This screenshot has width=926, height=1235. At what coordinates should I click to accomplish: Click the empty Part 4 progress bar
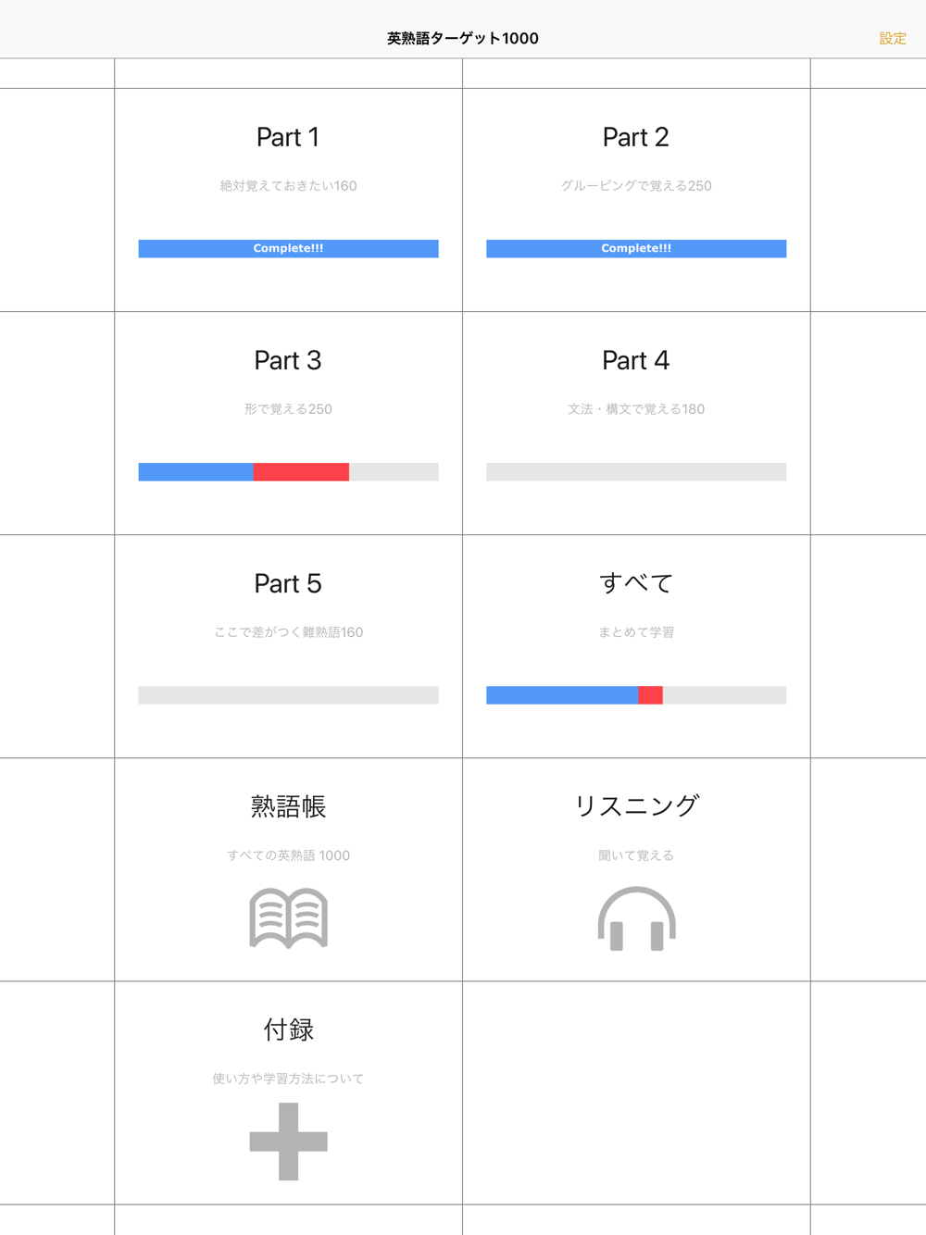[x=636, y=472]
